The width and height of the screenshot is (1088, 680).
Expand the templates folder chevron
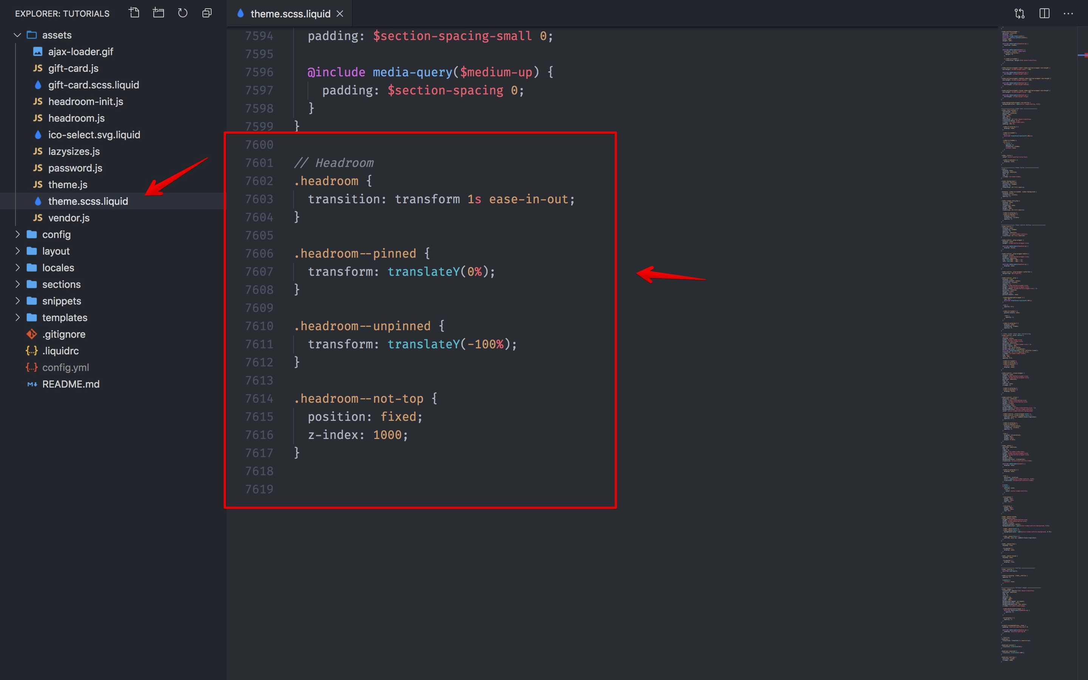click(x=17, y=317)
